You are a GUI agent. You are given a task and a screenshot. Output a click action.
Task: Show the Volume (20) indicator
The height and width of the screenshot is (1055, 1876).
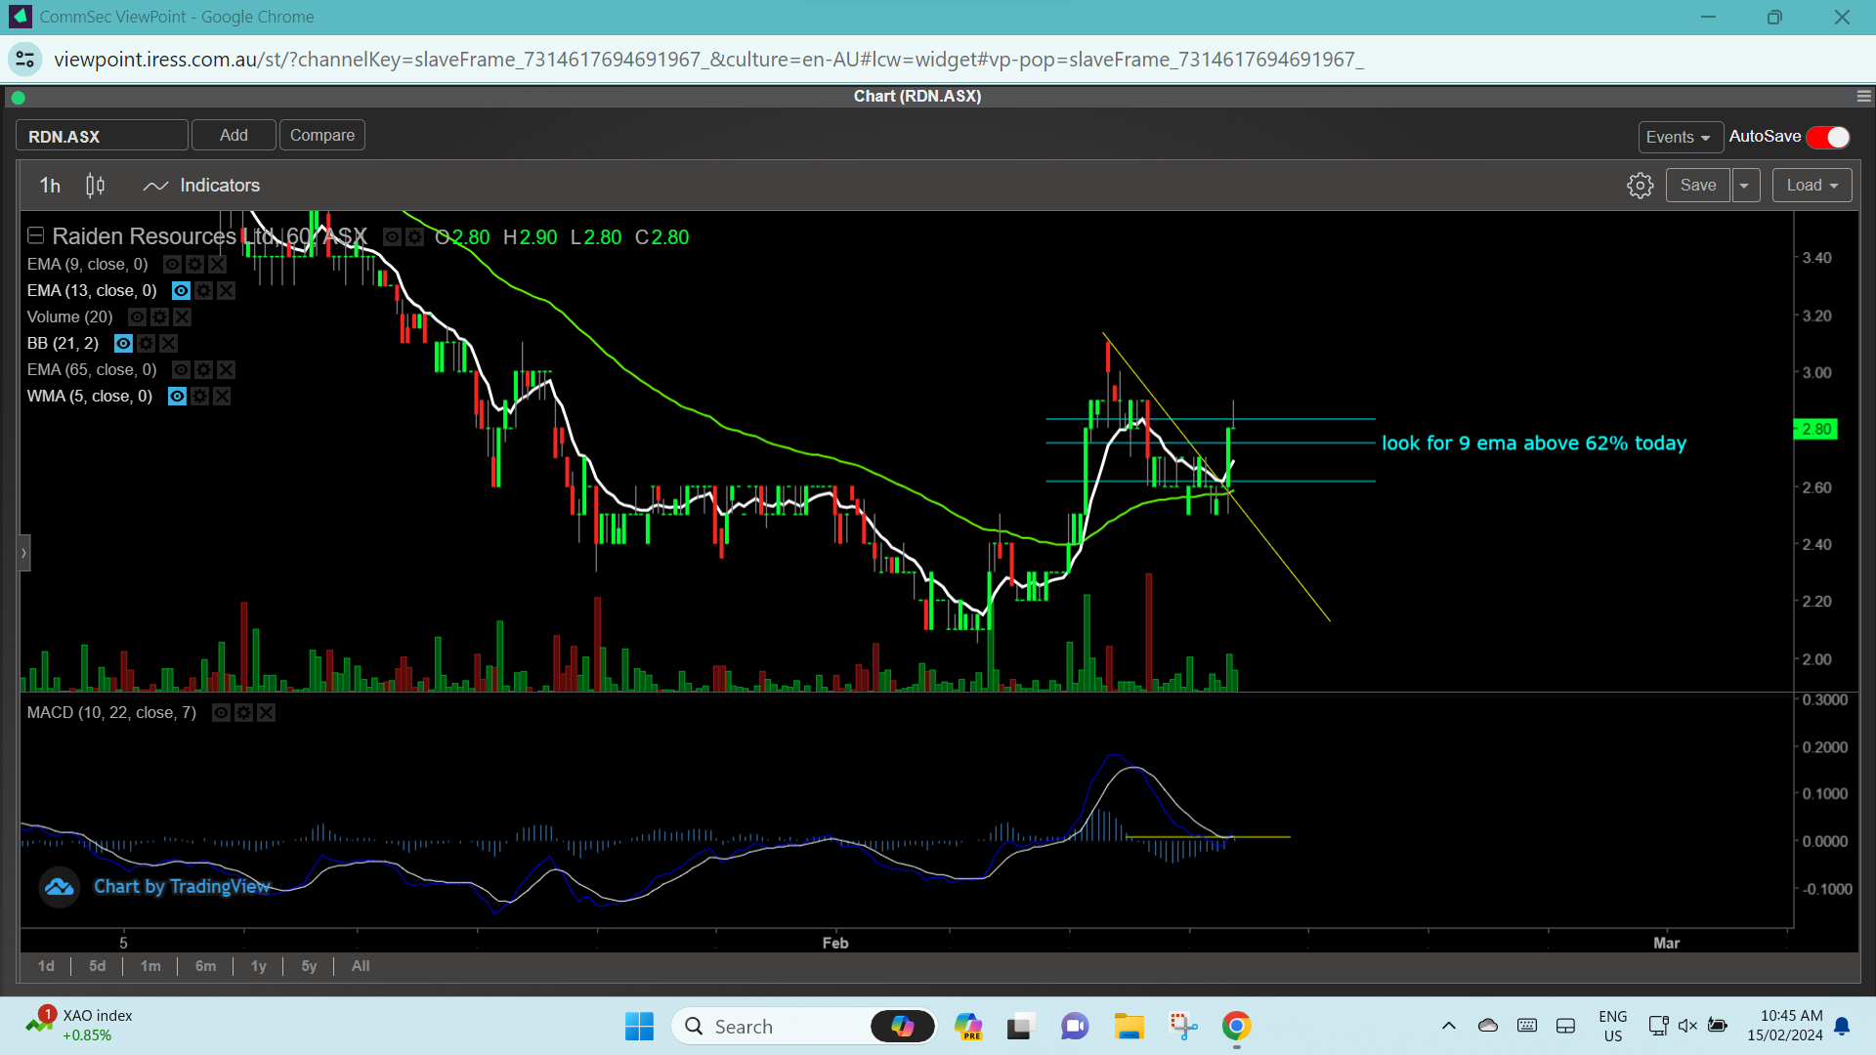click(137, 316)
